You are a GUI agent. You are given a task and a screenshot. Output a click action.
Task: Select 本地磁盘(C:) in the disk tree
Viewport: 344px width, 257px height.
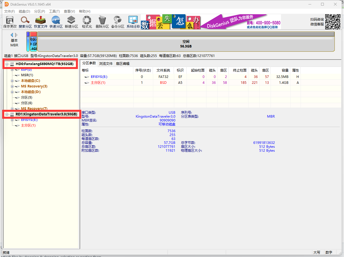31,81
